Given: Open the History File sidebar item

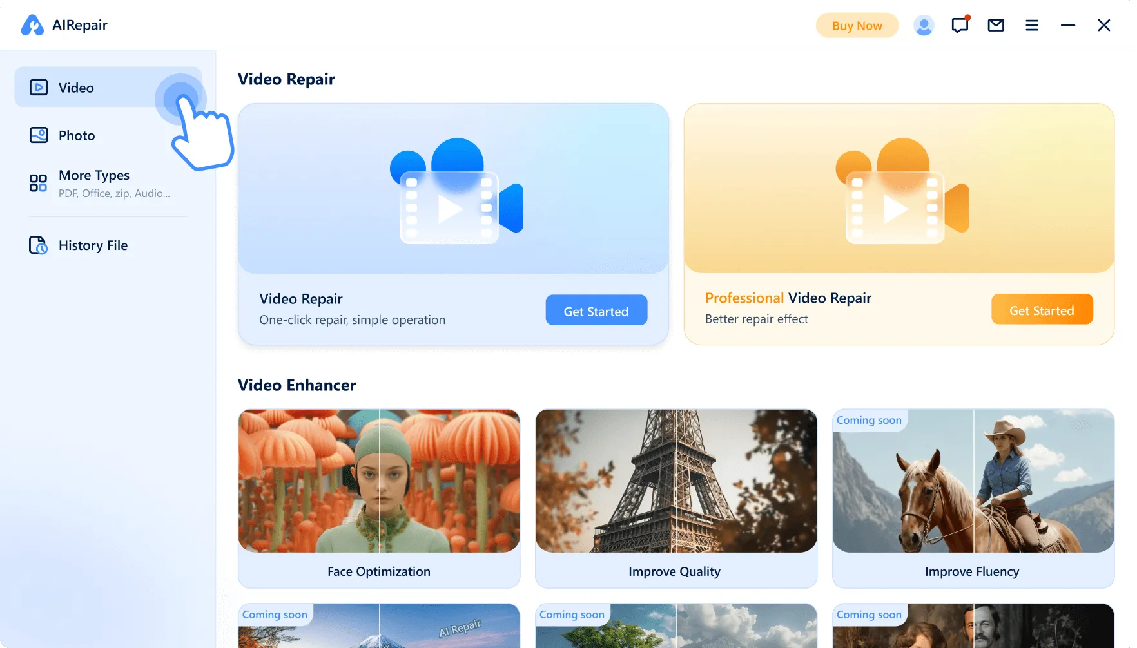Looking at the screenshot, I should pos(108,245).
